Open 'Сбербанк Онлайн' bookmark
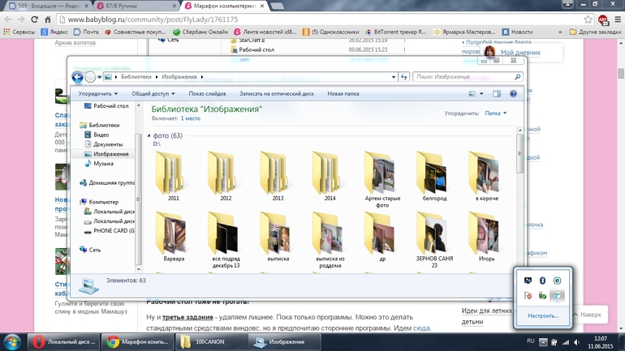The image size is (625, 351). click(x=200, y=32)
